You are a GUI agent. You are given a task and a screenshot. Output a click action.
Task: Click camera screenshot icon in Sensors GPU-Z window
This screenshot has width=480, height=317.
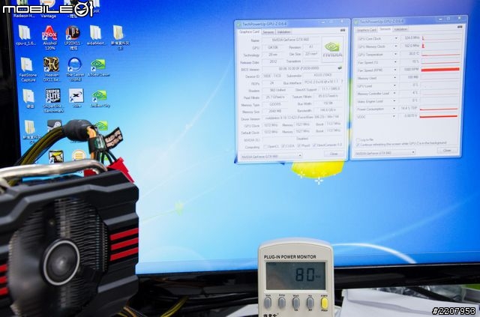460,27
